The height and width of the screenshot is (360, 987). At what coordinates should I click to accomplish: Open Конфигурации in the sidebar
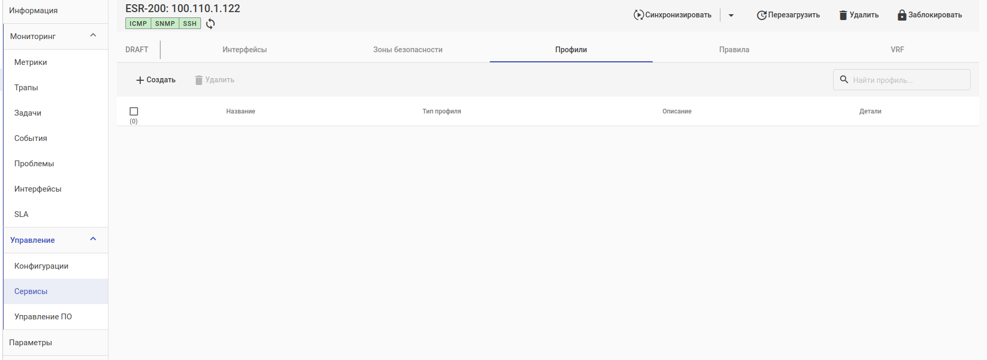[x=56, y=266]
